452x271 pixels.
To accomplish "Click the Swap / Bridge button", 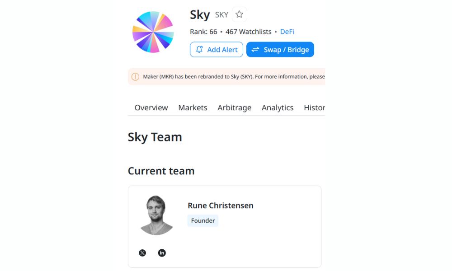I will (280, 49).
